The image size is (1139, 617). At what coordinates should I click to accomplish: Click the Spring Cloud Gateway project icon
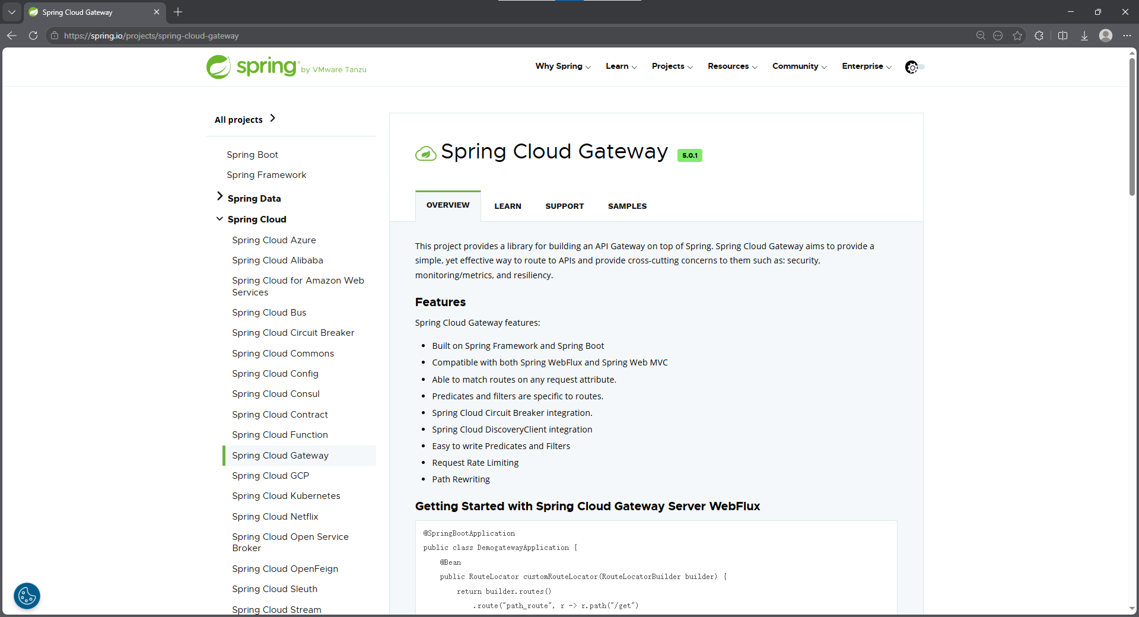click(425, 154)
